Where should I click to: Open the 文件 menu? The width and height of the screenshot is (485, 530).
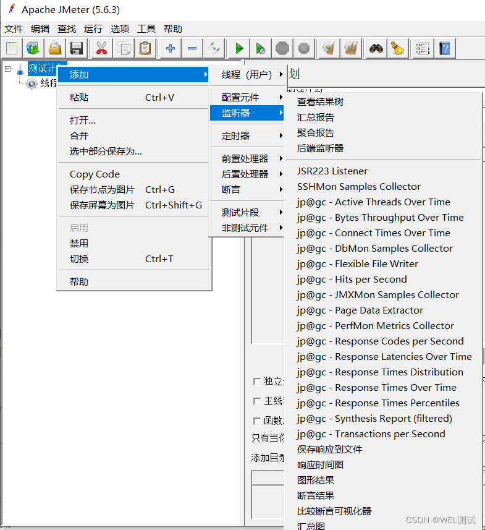pos(14,28)
